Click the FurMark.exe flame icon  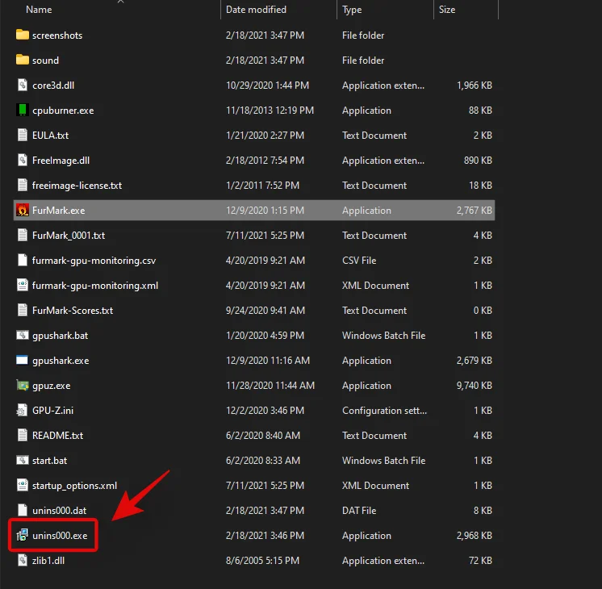click(x=23, y=211)
